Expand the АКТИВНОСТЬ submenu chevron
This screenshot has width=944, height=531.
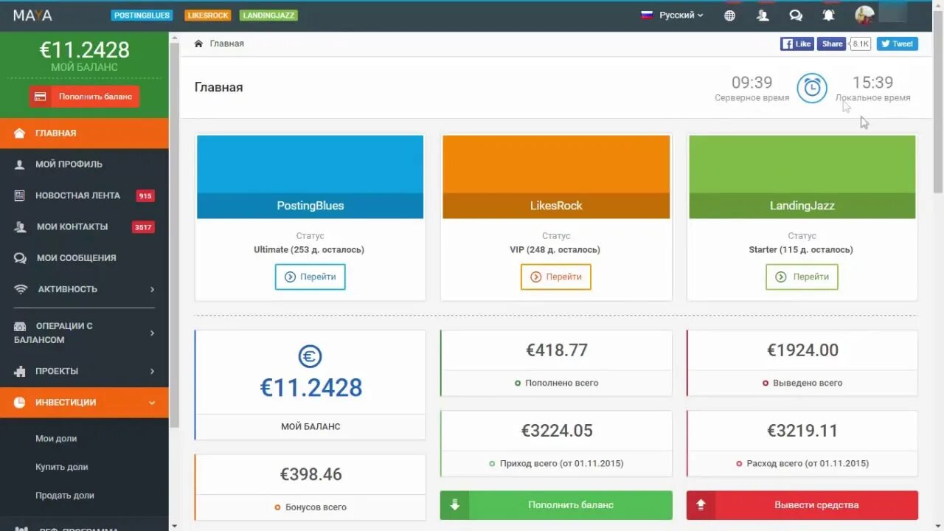click(x=153, y=289)
